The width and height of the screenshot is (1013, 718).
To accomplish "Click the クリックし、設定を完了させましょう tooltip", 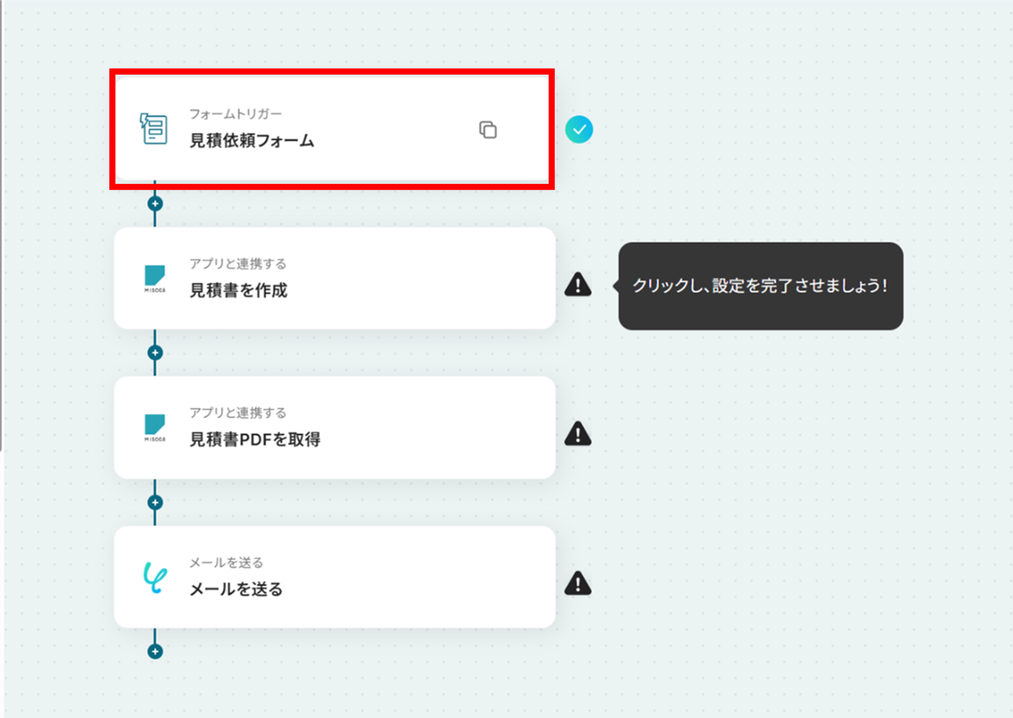I will [x=760, y=286].
